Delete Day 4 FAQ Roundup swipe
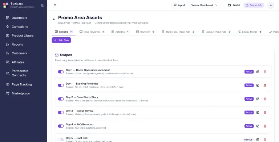This screenshot has width=279, height=142. (x=265, y=126)
